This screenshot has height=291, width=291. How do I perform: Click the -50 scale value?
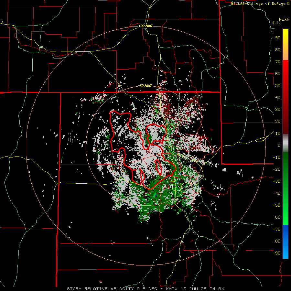coord(276,205)
